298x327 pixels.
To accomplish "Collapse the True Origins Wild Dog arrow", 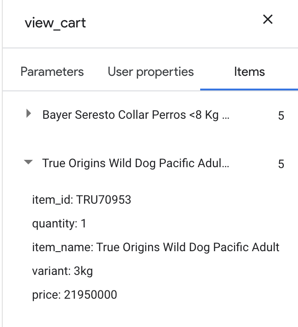I will [28, 162].
